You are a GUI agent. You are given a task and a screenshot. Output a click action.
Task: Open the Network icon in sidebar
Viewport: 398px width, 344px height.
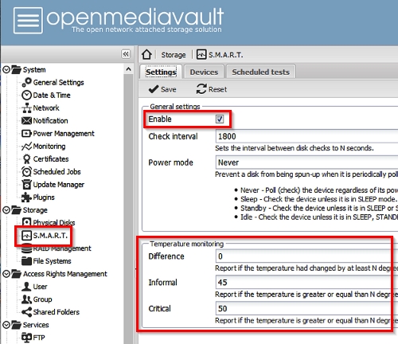[x=26, y=108]
